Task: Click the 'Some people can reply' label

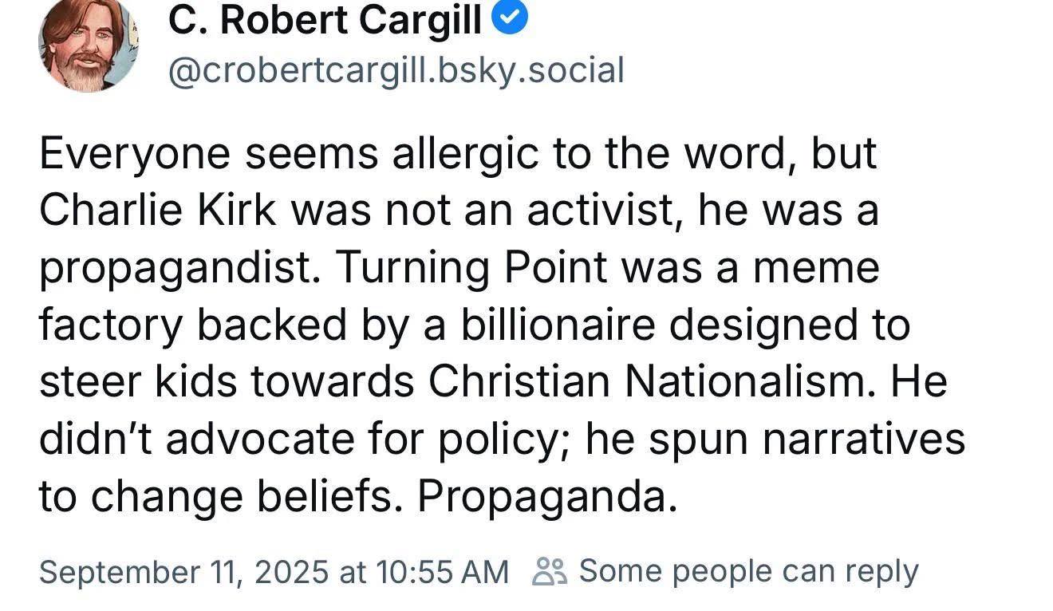Action: pos(748,570)
